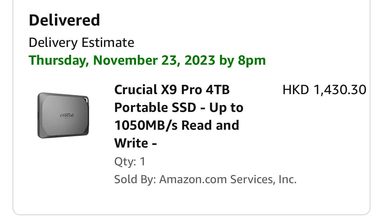Click the Crucial SSD product thumbnail
This screenshot has width=383, height=217.
(63, 115)
